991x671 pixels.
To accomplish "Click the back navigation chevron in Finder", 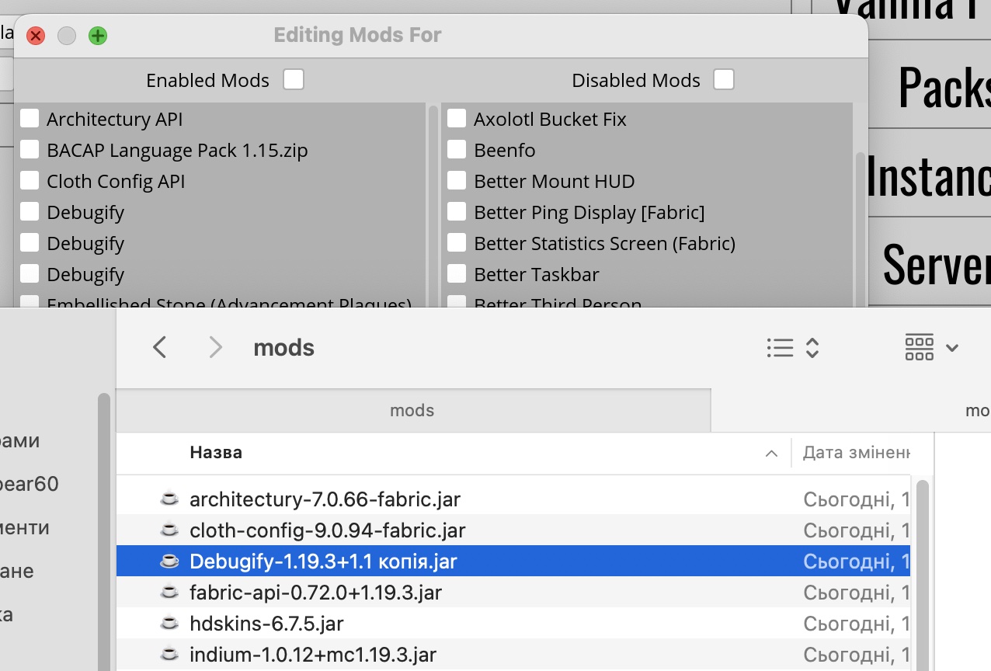I will coord(159,347).
